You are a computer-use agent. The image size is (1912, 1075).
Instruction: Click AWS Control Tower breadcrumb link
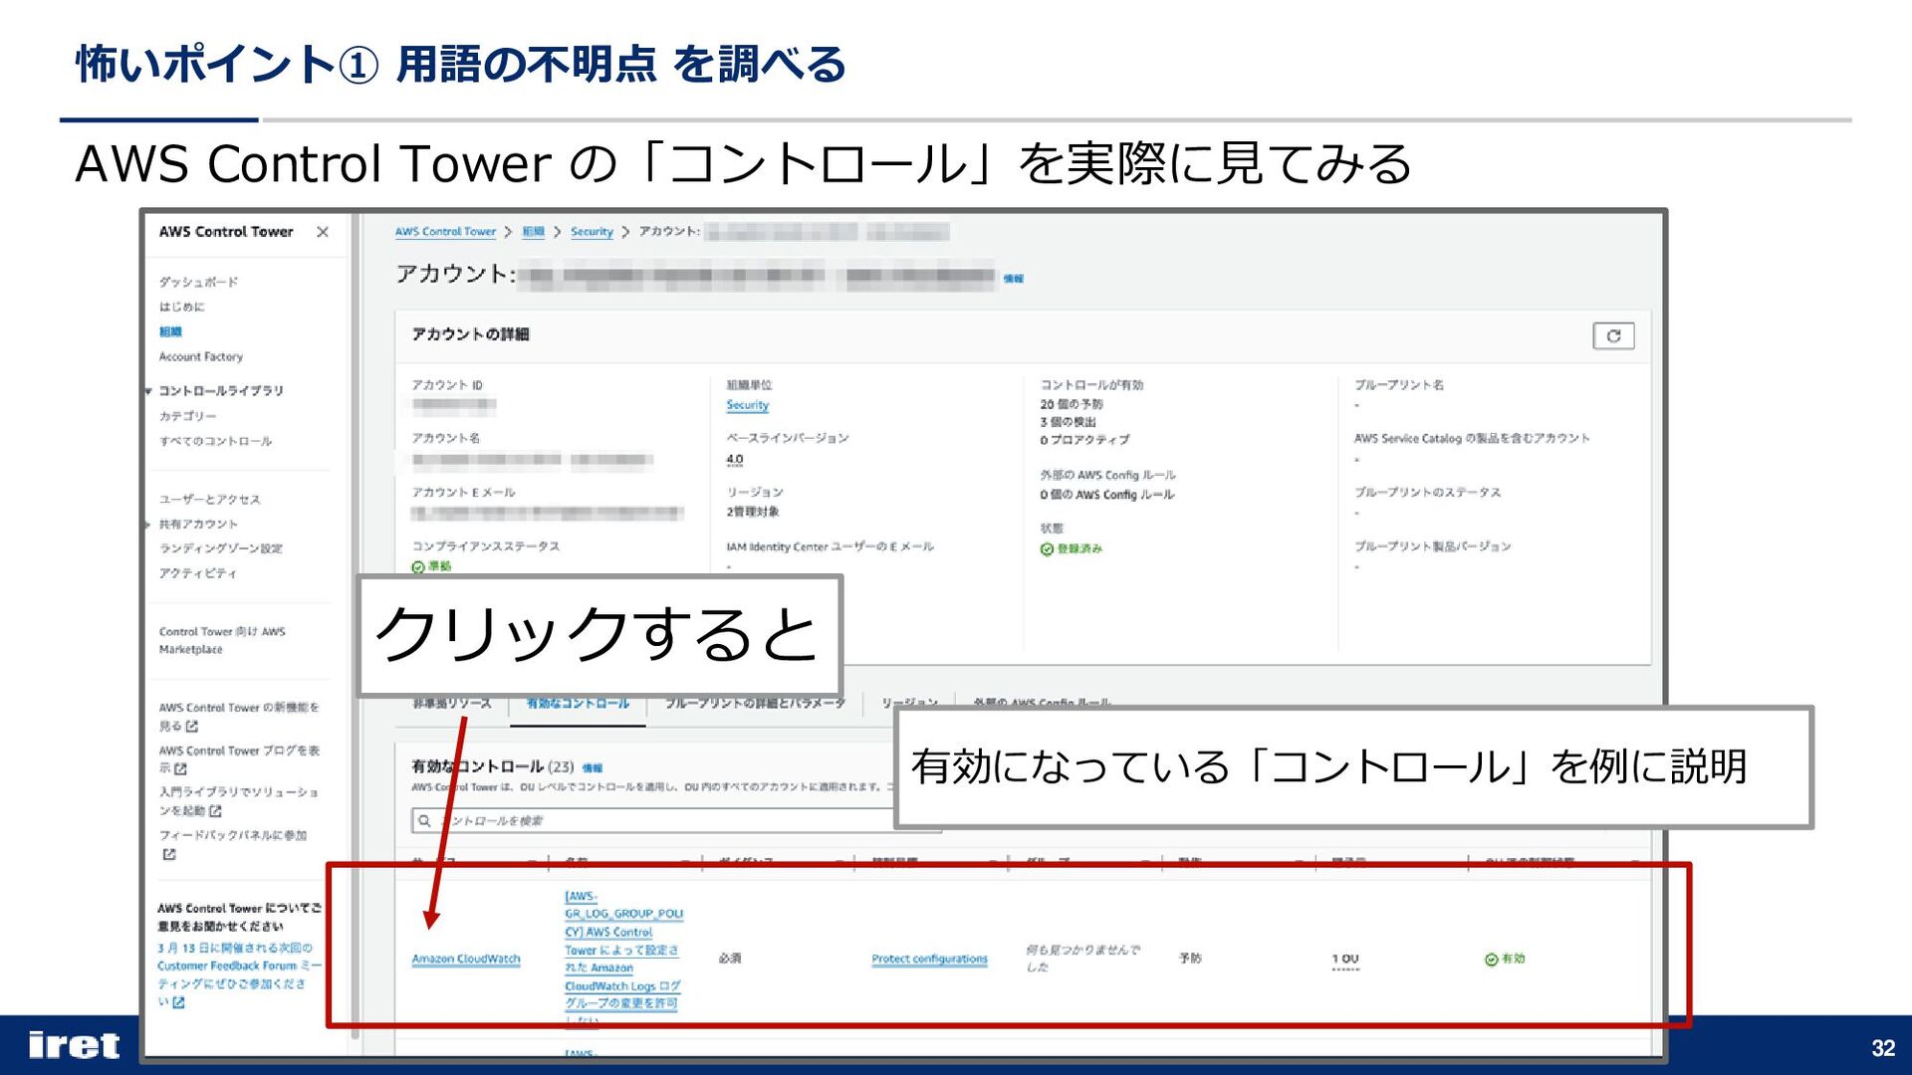tap(445, 232)
